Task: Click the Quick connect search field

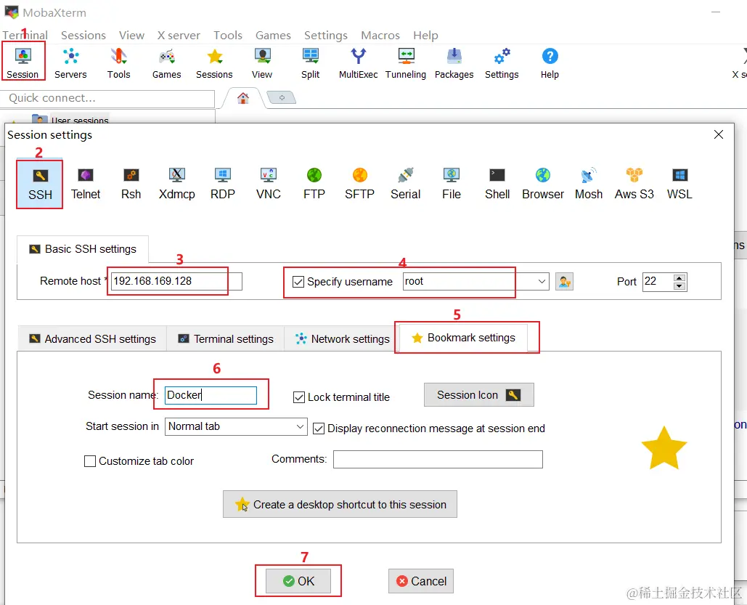Action: click(x=107, y=98)
